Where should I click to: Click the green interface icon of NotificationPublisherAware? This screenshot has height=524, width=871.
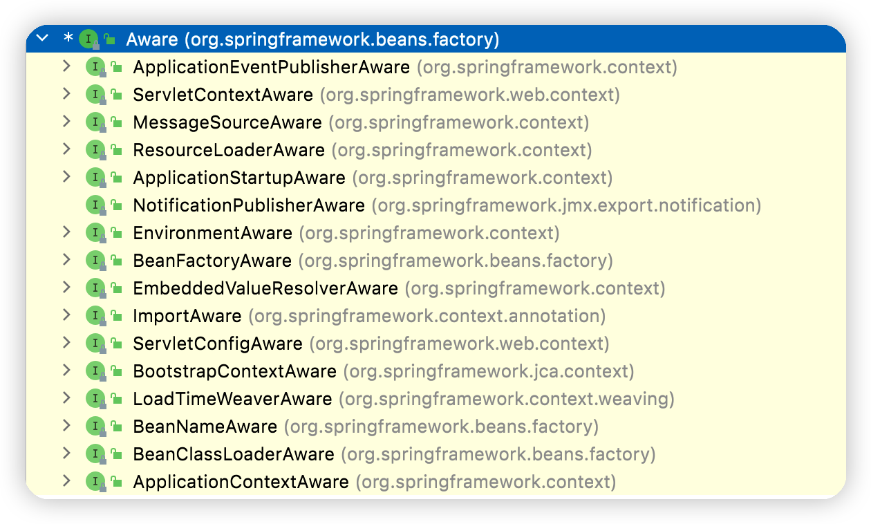[x=94, y=205]
